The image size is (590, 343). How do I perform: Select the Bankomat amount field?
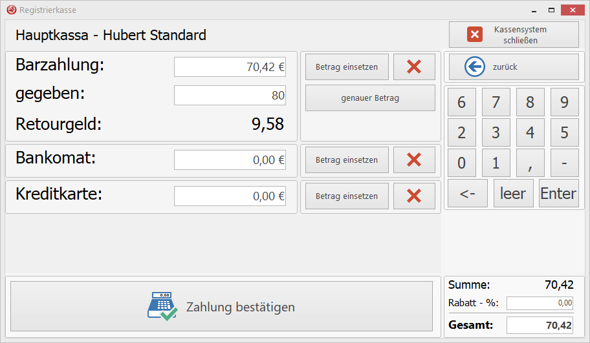click(230, 160)
